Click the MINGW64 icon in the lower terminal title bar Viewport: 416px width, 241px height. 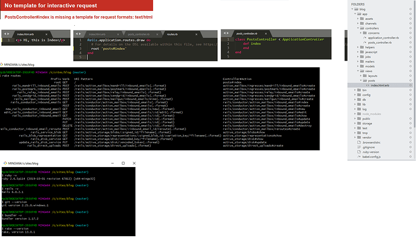(5, 163)
